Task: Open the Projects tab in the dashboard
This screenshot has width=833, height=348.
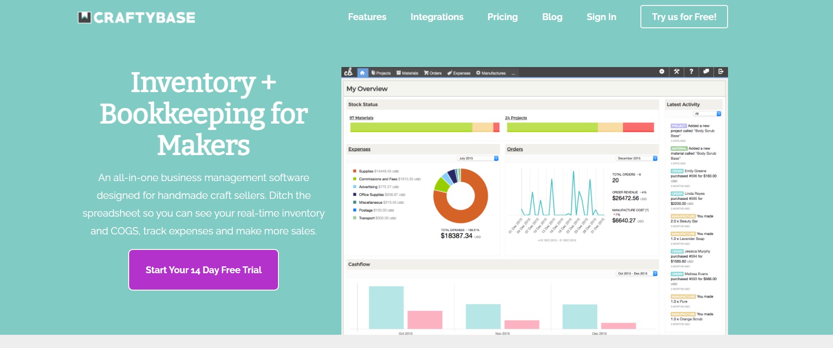Action: 381,73
